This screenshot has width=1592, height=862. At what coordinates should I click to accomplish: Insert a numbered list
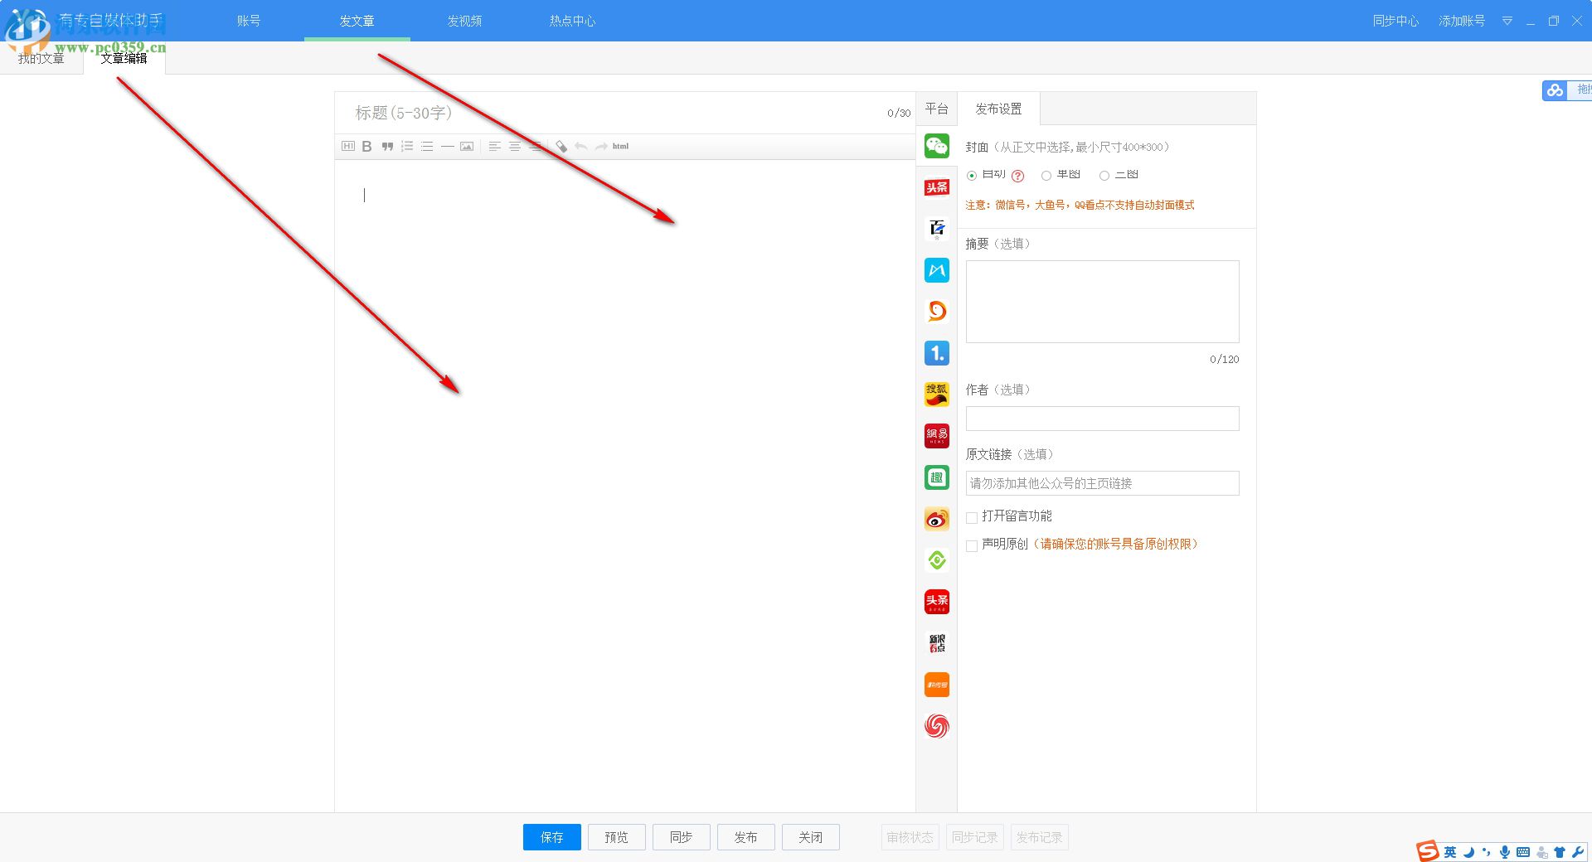coord(407,147)
